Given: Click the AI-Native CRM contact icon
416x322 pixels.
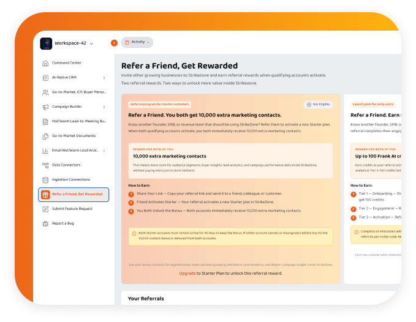Looking at the screenshot, I should click(45, 78).
